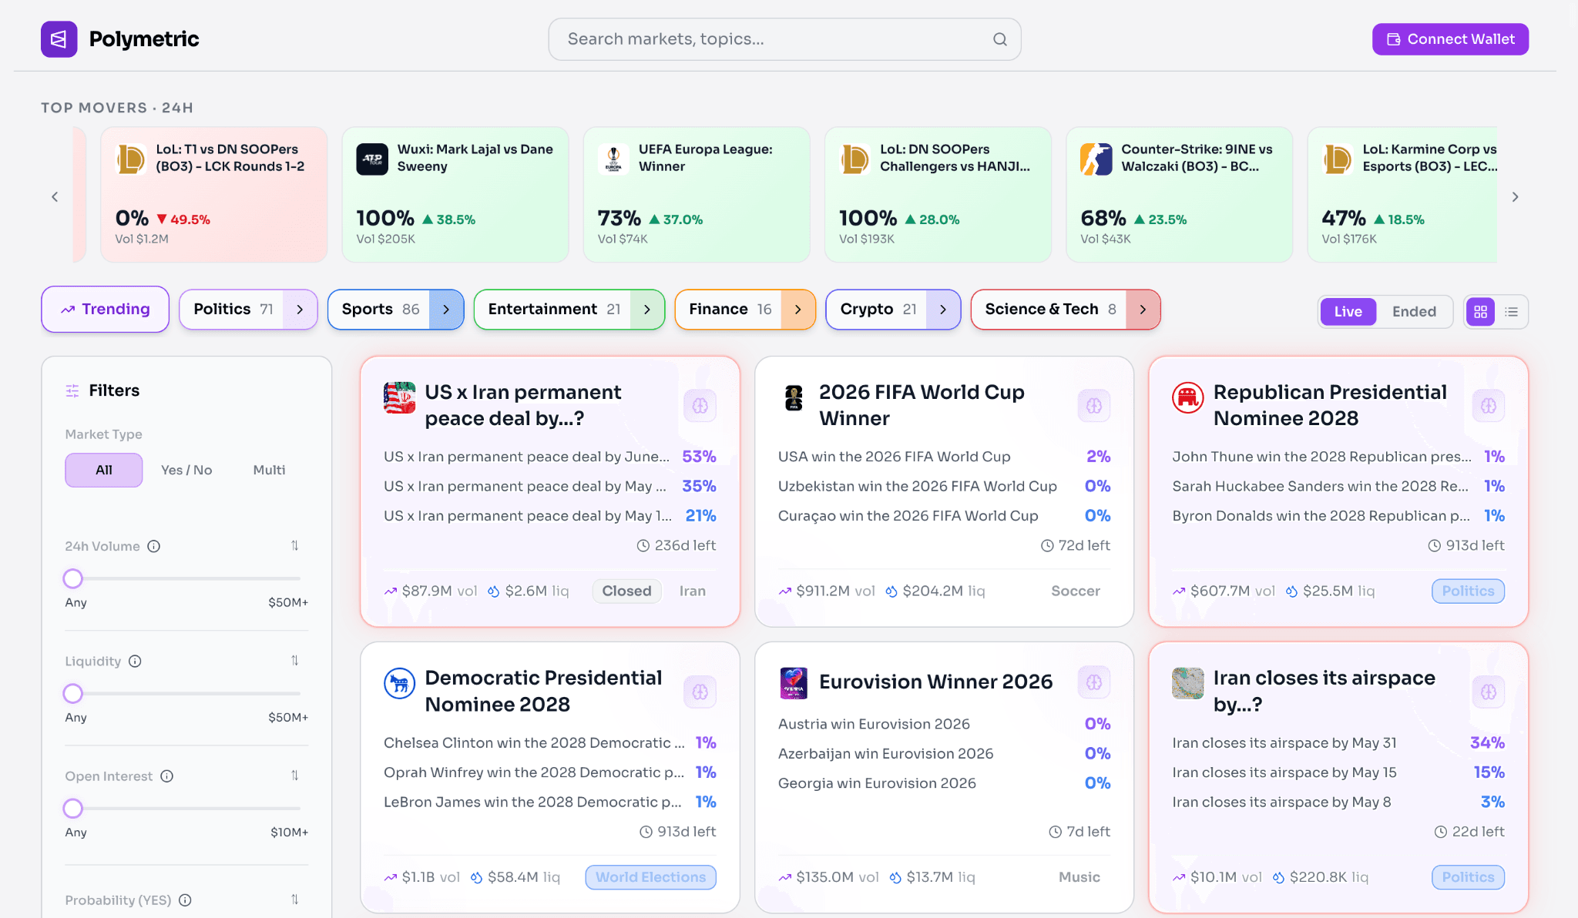Expand the Science & Tech category chevron
This screenshot has height=918, width=1578.
point(1143,310)
